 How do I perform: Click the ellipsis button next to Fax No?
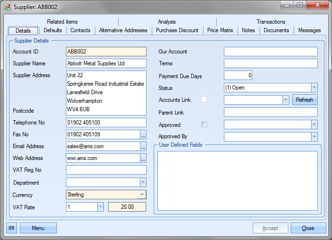143,135
